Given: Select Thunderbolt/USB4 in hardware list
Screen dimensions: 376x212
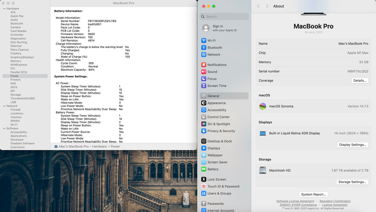Looking at the screenshot, I should (x=22, y=98).
